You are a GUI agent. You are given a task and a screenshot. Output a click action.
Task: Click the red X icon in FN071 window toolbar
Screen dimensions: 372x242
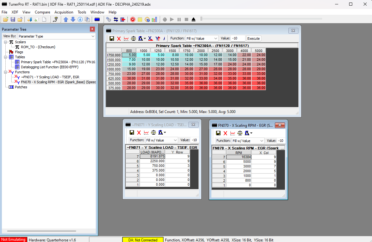pos(139,132)
